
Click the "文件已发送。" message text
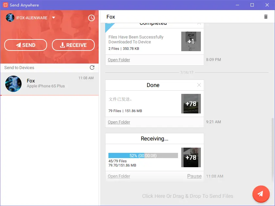[x=120, y=99]
